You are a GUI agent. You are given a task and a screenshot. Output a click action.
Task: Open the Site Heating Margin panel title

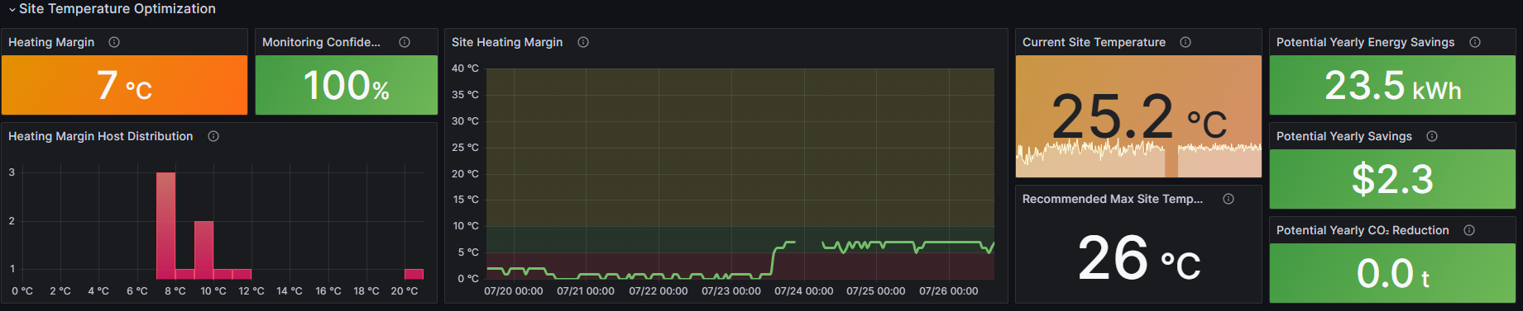(x=507, y=42)
